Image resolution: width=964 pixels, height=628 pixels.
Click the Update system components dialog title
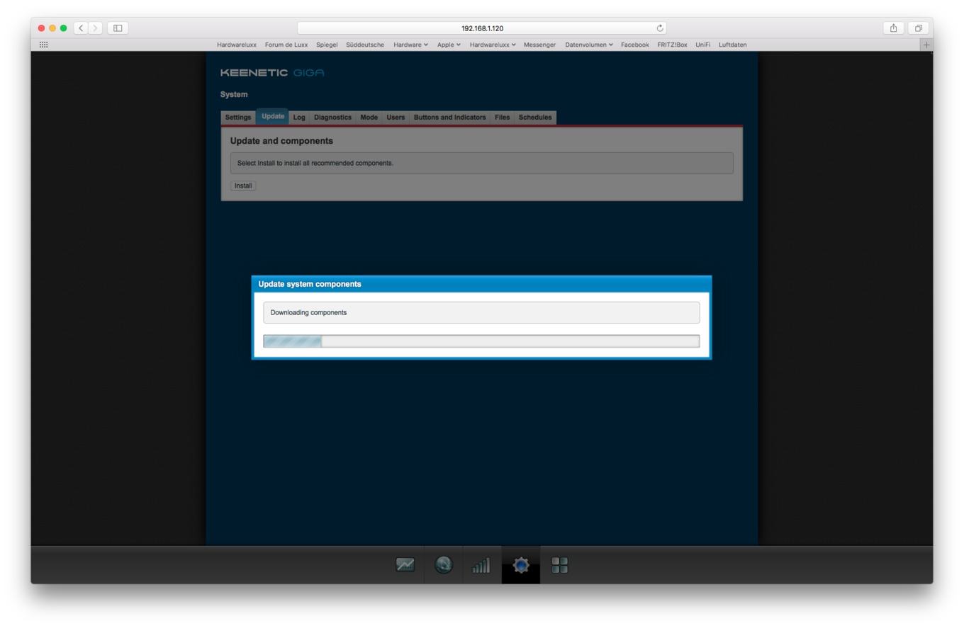point(310,284)
